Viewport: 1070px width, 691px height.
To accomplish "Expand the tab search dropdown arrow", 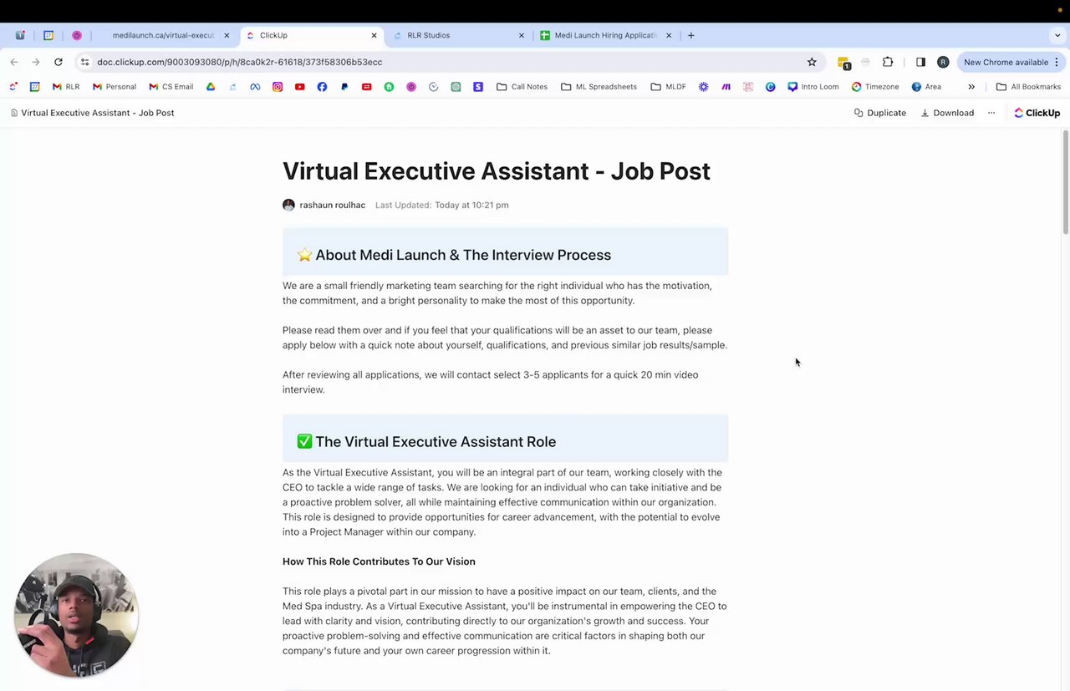I will (1057, 35).
